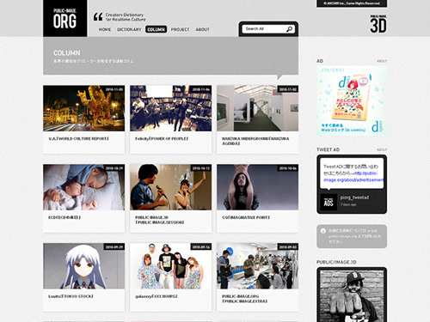Follow the public-image.org advertisement tweet link
The height and width of the screenshot is (322, 430).
[353, 177]
